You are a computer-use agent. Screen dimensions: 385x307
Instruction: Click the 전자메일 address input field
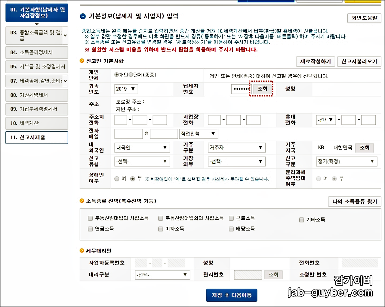[x=128, y=133]
